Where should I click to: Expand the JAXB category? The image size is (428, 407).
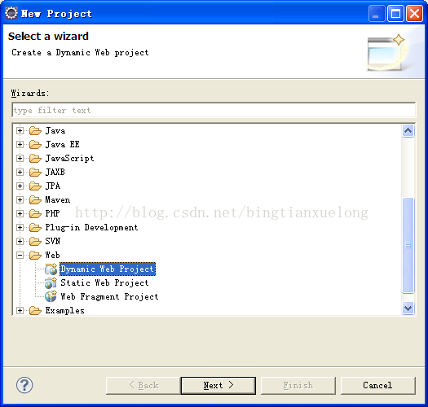click(x=20, y=173)
